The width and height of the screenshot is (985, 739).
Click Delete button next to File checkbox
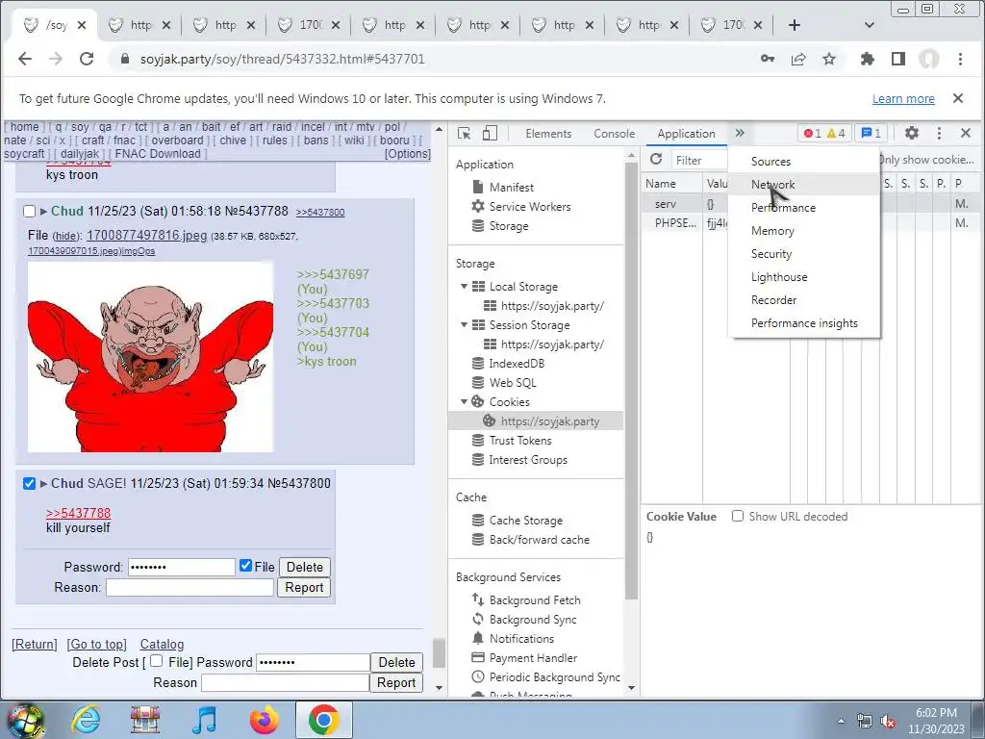305,567
